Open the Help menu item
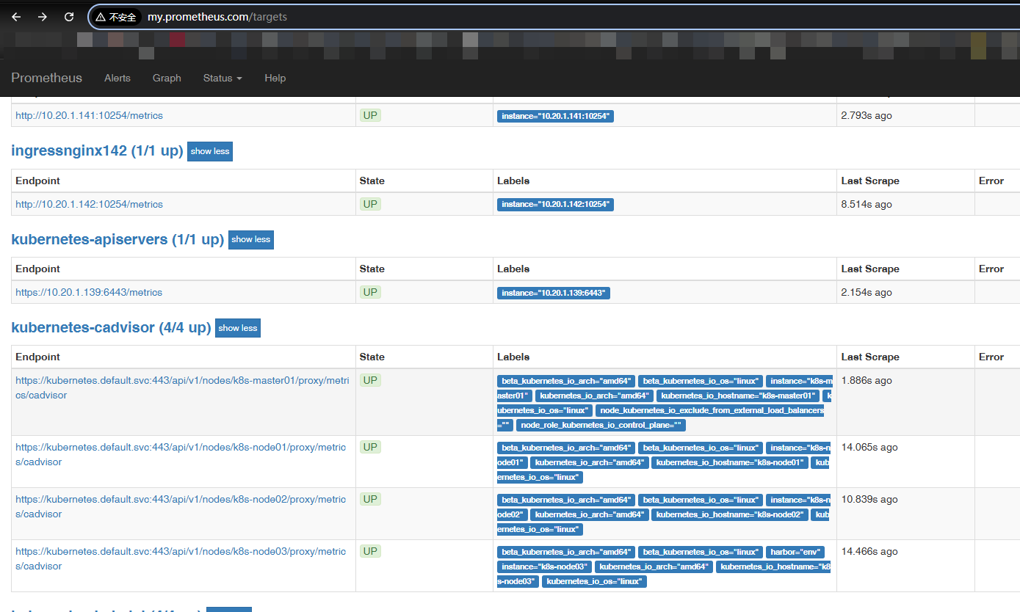The height and width of the screenshot is (612, 1020). [x=275, y=78]
